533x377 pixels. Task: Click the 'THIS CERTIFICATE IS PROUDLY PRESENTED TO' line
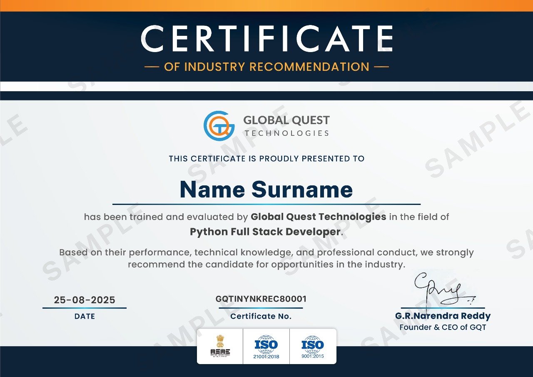click(266, 159)
